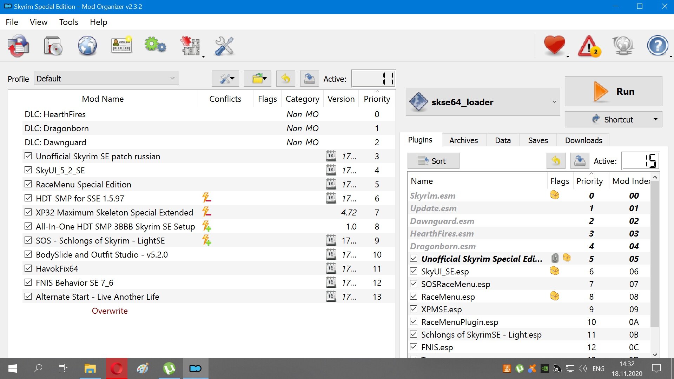Open the folder list dropdown button
Viewport: 674px width, 379px height.
(258, 79)
